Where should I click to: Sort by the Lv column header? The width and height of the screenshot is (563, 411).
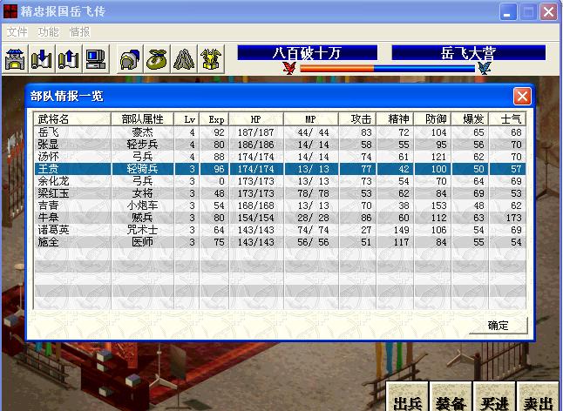(x=187, y=119)
